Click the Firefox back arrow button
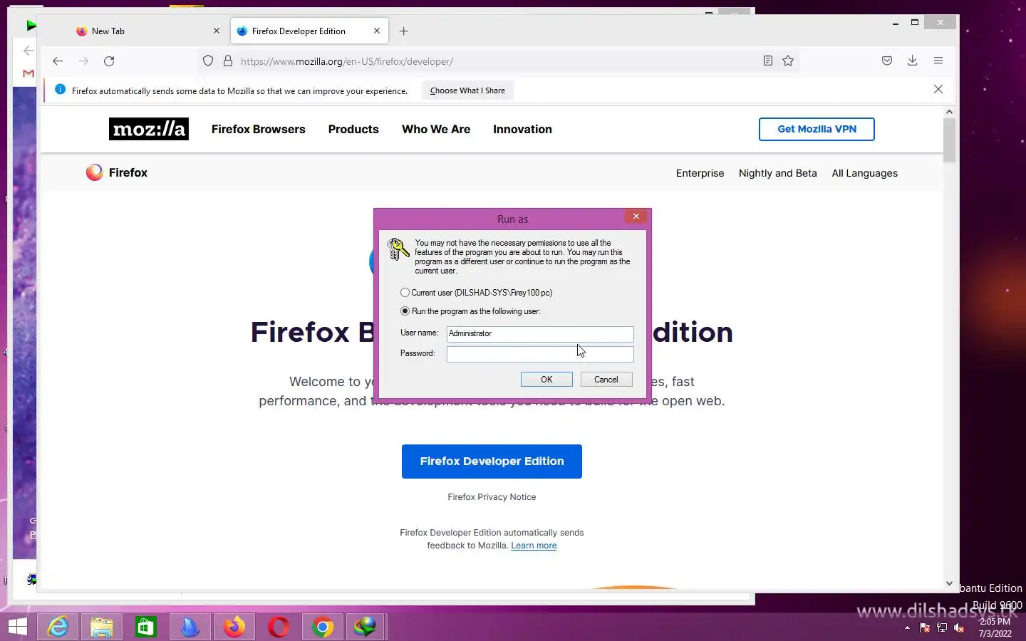Viewport: 1026px width, 641px height. coord(58,61)
